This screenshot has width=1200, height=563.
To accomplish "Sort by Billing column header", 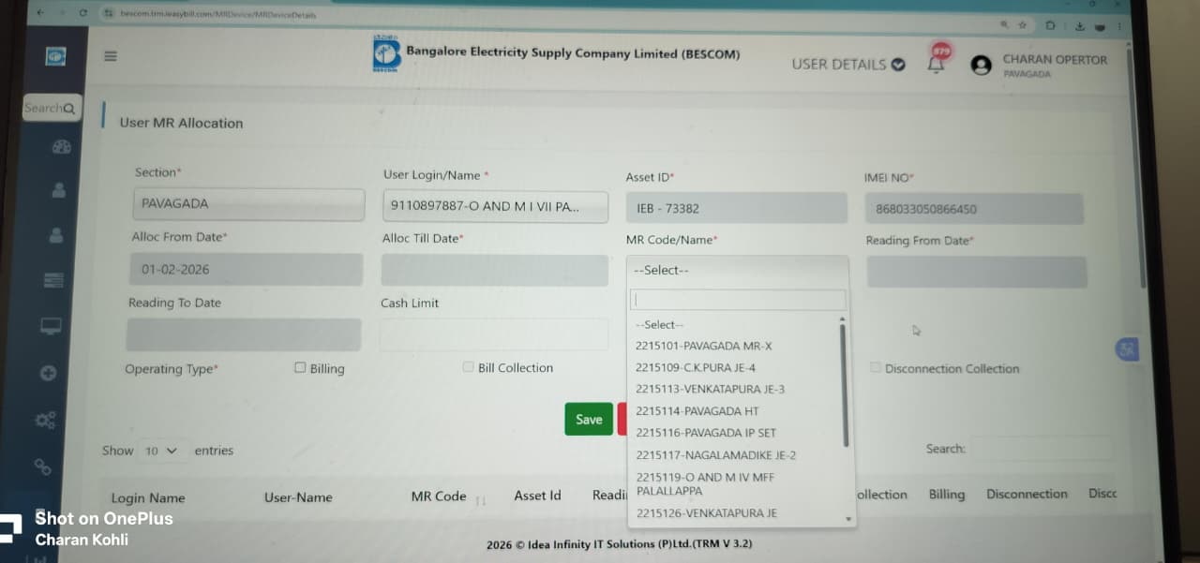I will 947,494.
